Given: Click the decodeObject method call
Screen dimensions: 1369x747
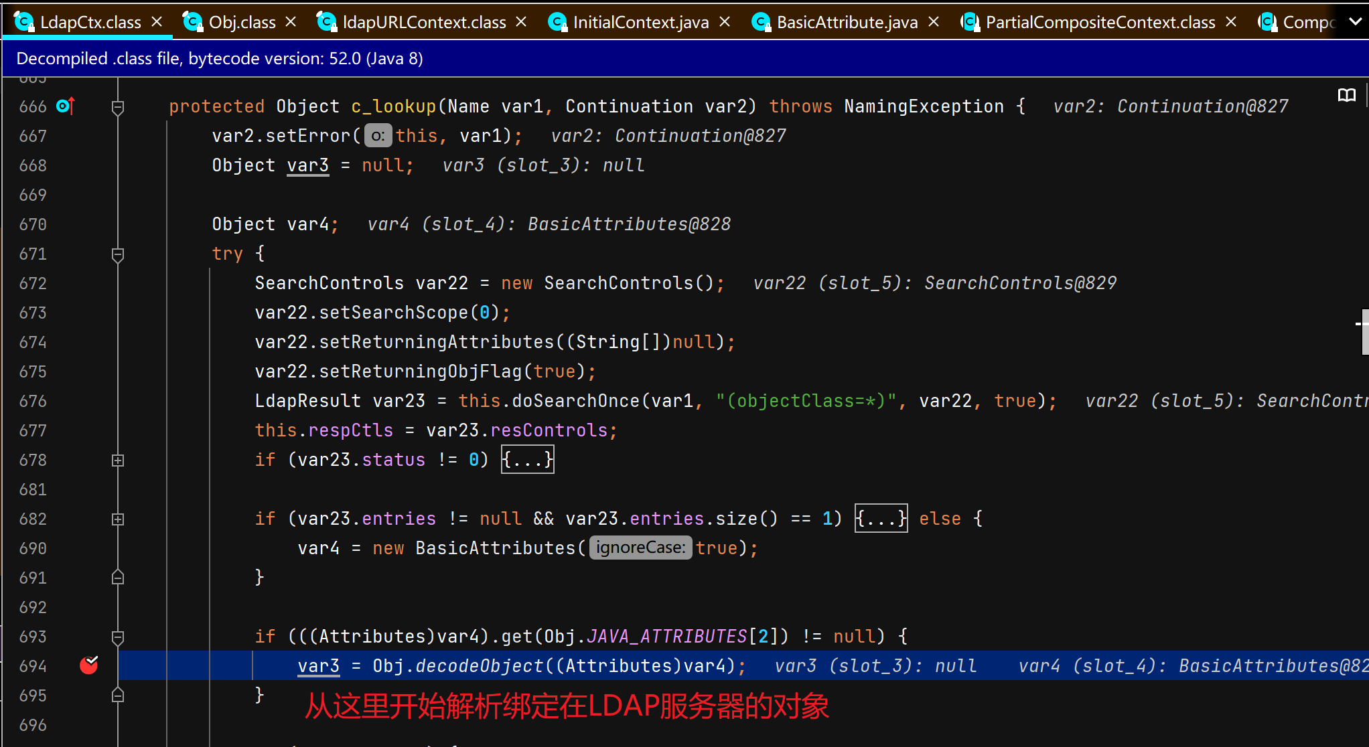Looking at the screenshot, I should click(478, 666).
